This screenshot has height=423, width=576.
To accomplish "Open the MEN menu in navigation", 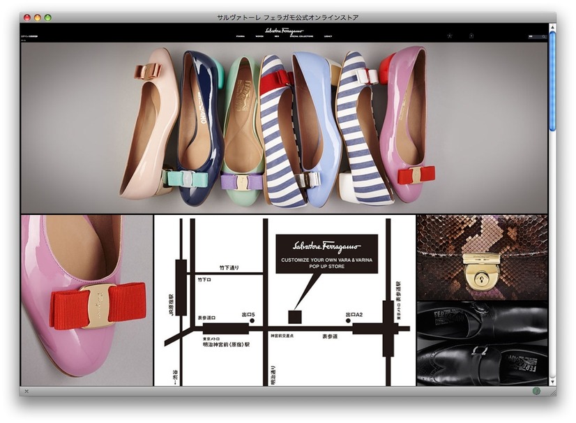I will click(277, 36).
